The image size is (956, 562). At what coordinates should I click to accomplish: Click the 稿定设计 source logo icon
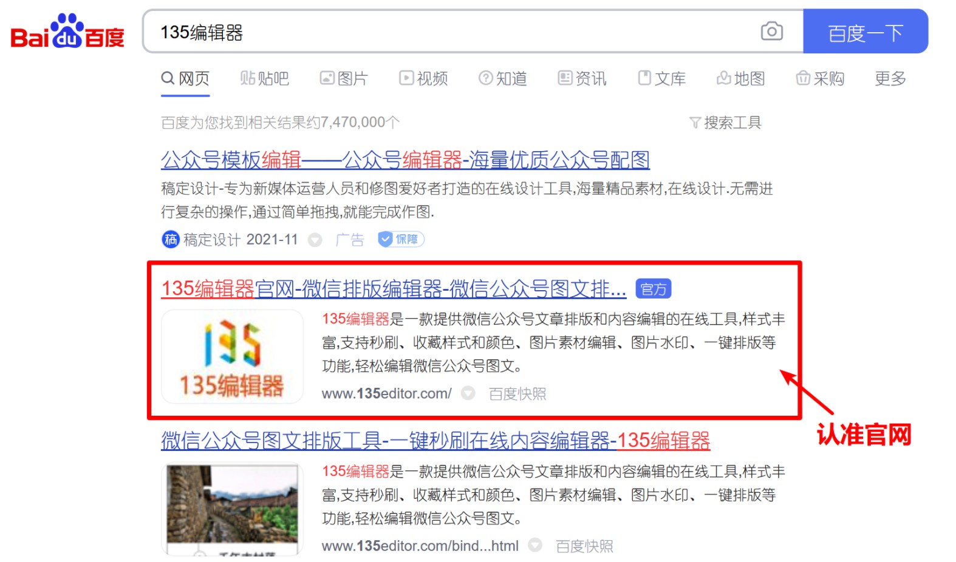[171, 240]
